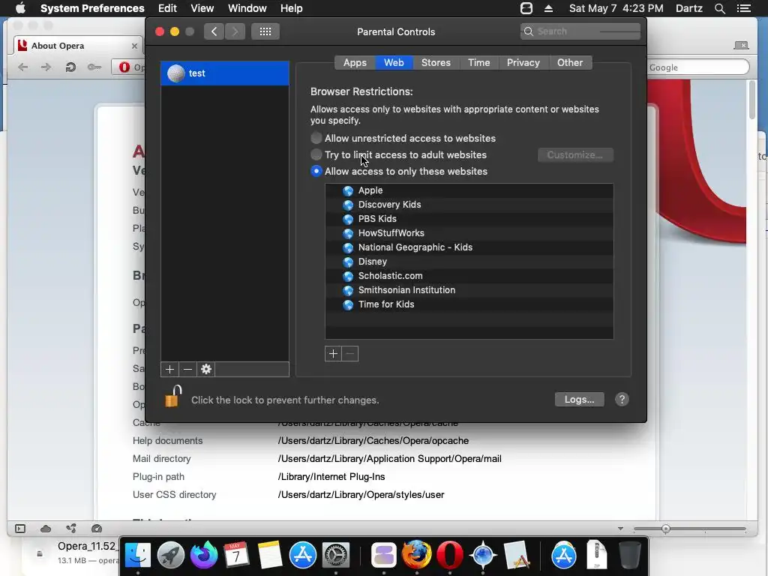The width and height of the screenshot is (768, 576).
Task: Open the help question mark button
Action: click(x=622, y=400)
